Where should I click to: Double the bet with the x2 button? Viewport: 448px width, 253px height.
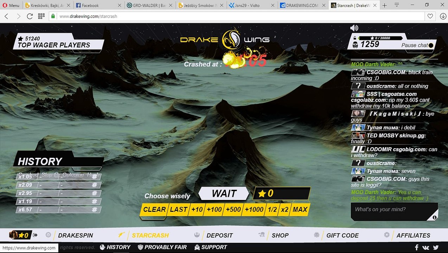tap(284, 210)
